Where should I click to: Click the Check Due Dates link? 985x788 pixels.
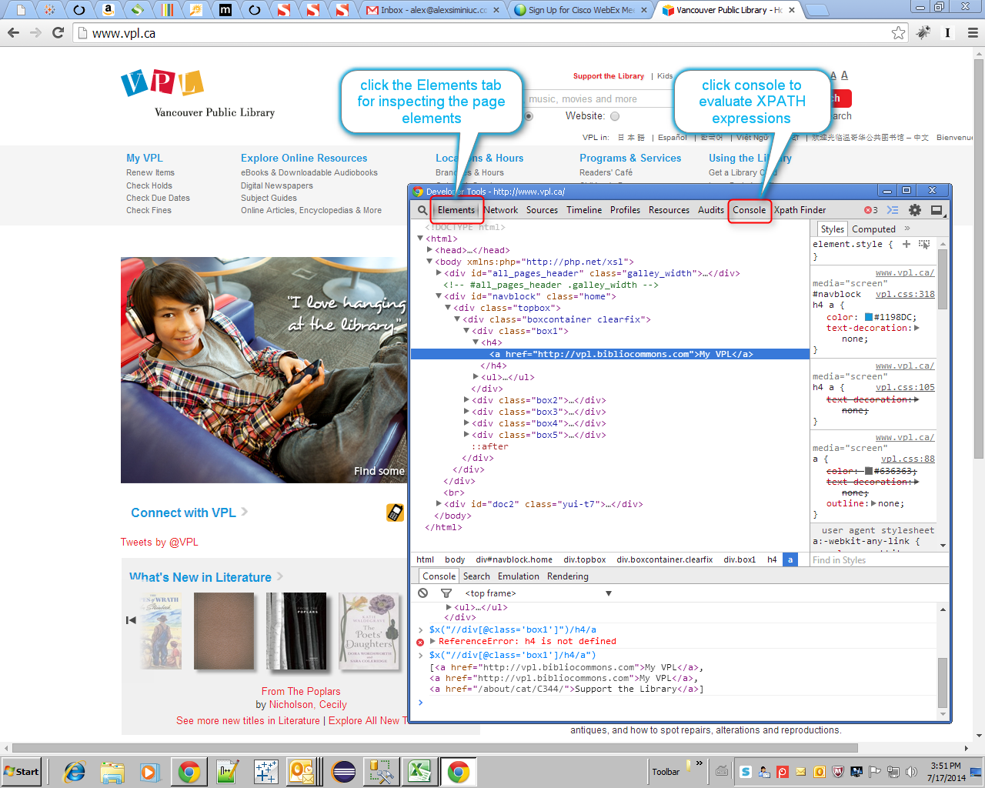pos(158,198)
